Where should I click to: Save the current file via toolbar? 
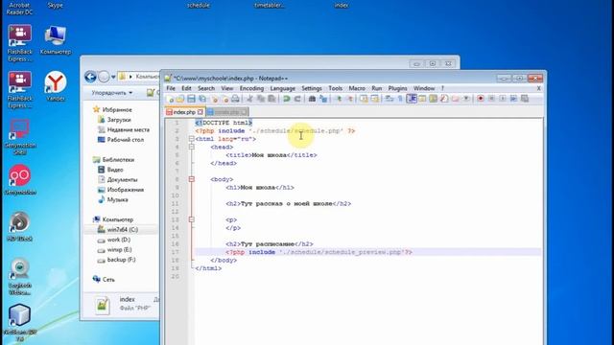(x=191, y=99)
